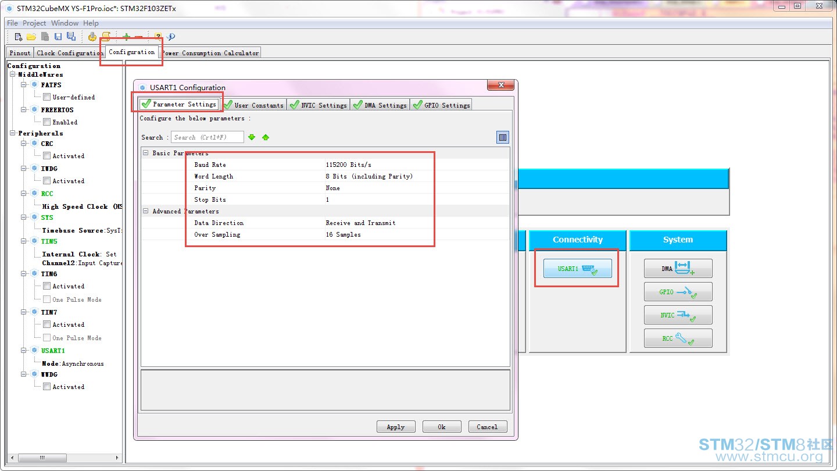Switch to the GPIO Settings tab
The width and height of the screenshot is (837, 471).
coord(441,105)
